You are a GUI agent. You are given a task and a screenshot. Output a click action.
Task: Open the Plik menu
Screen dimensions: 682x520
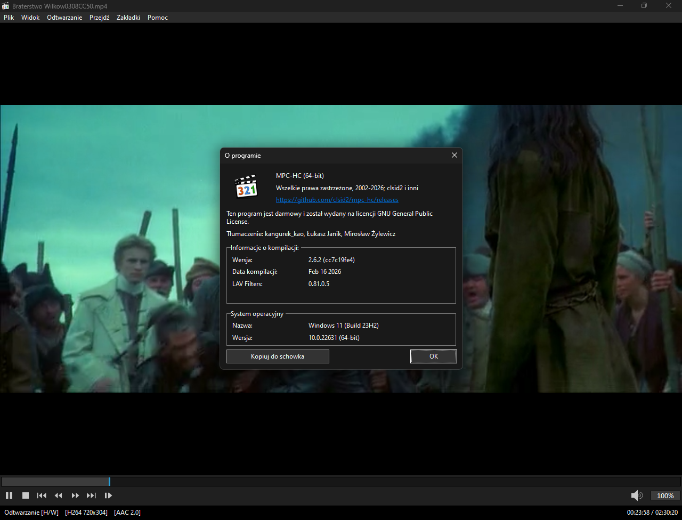pyautogui.click(x=9, y=18)
